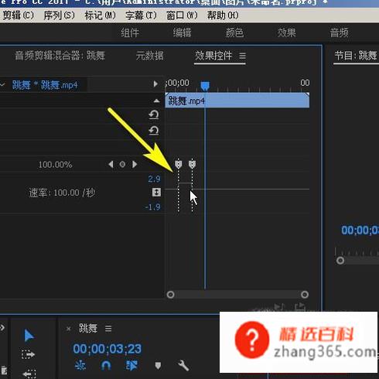Toggle the timeline view arrow beside 跳舞.mp4
Image resolution: width=379 pixels, height=379 pixels.
click(x=155, y=84)
